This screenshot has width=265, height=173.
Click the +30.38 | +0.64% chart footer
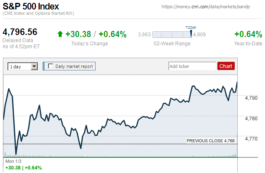(x=23, y=168)
